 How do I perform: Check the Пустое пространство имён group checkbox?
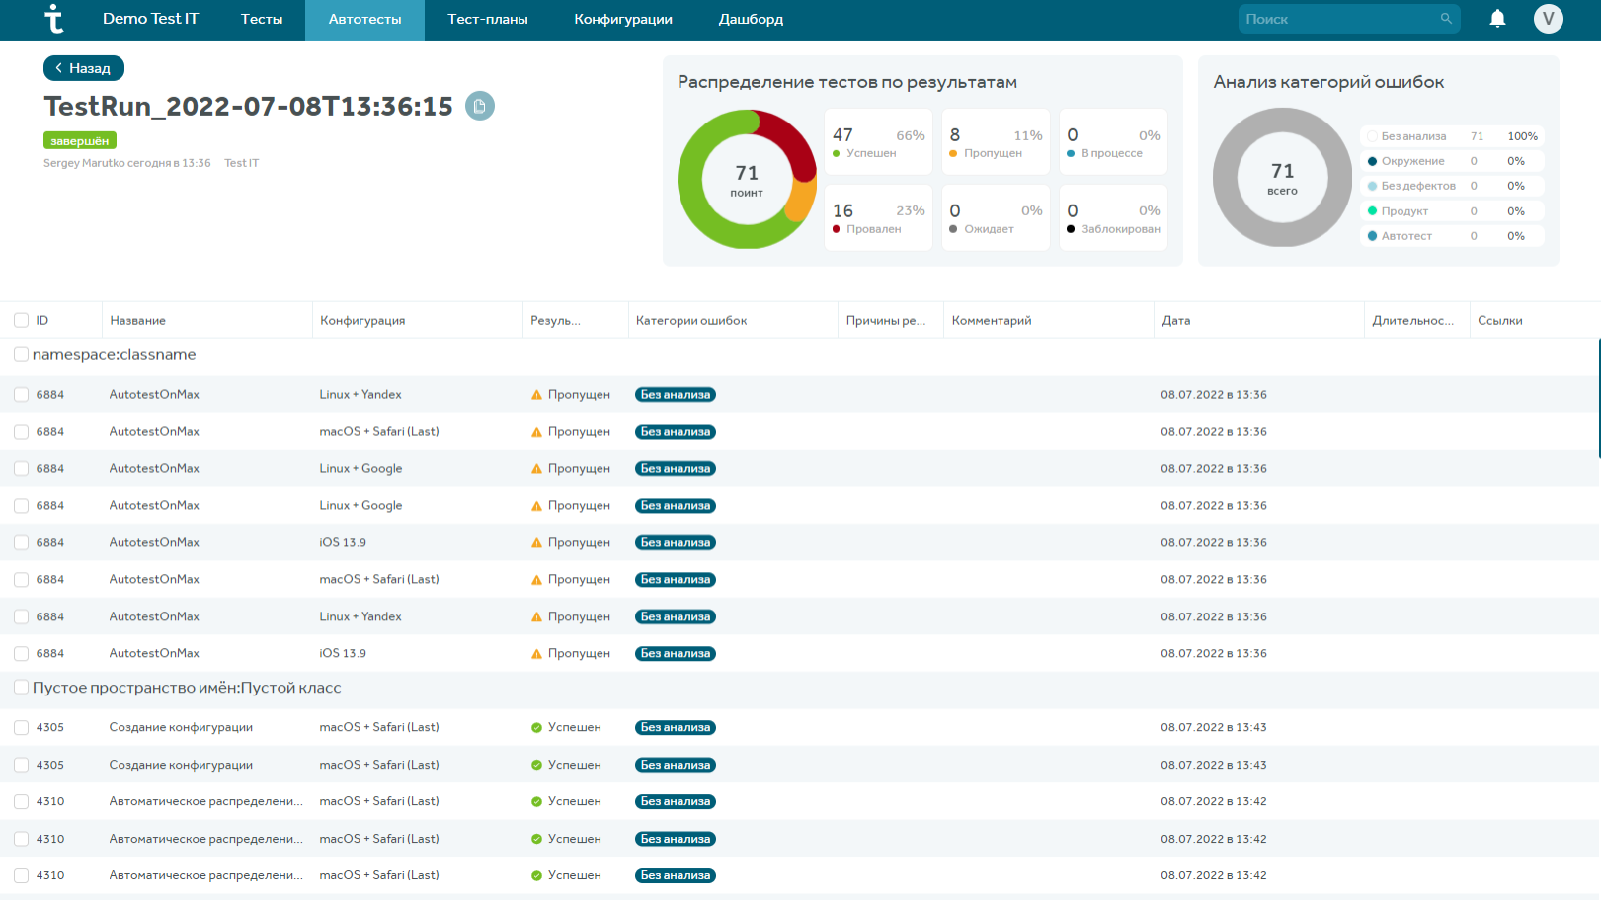tap(21, 688)
